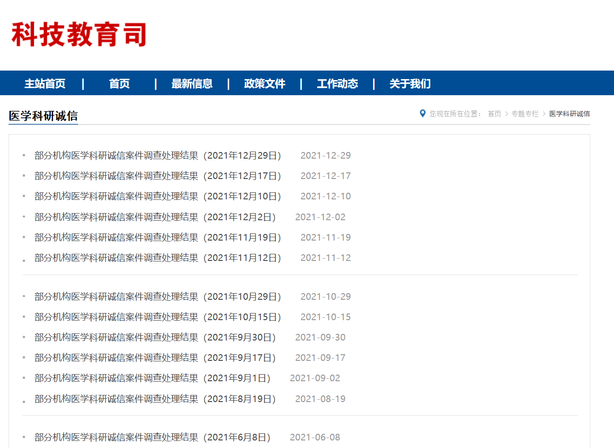The height and width of the screenshot is (448, 614).
Task: Click the date text 2021-12-02
Action: coord(320,217)
